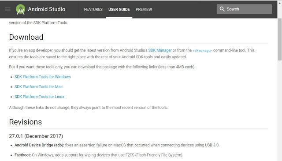This screenshot has width=282, height=161.
Task: Click the Download section heading
Action: (x=26, y=37)
